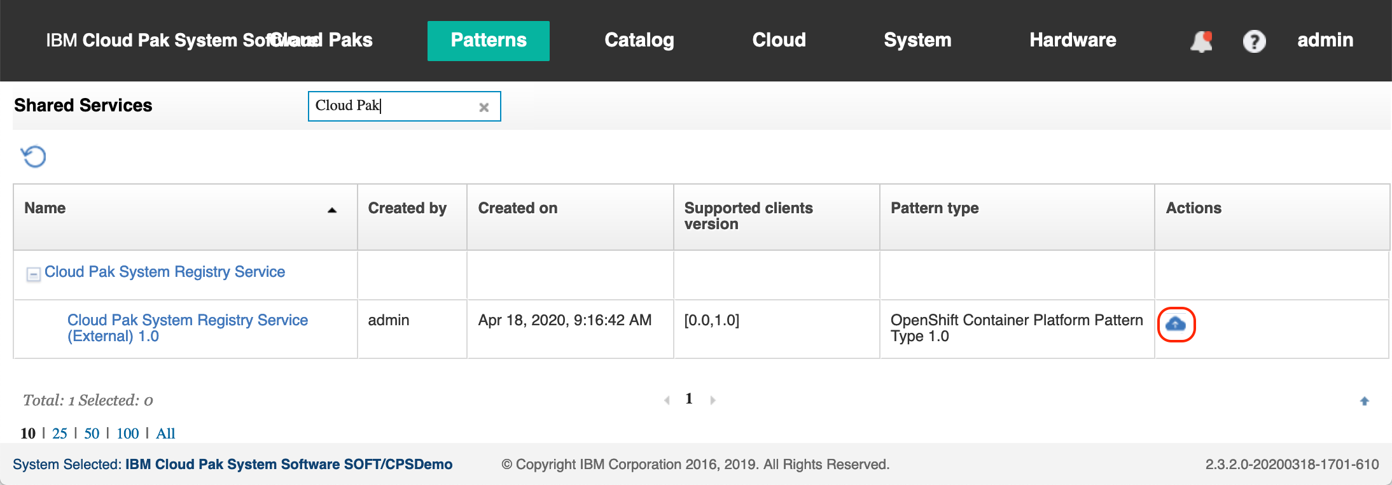The width and height of the screenshot is (1392, 485).
Task: Open the admin user menu
Action: (1325, 40)
